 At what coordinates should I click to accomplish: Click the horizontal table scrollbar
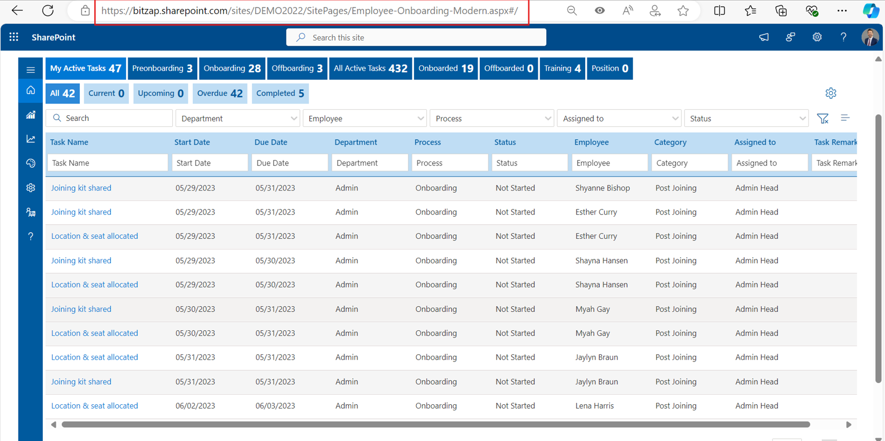pos(436,425)
